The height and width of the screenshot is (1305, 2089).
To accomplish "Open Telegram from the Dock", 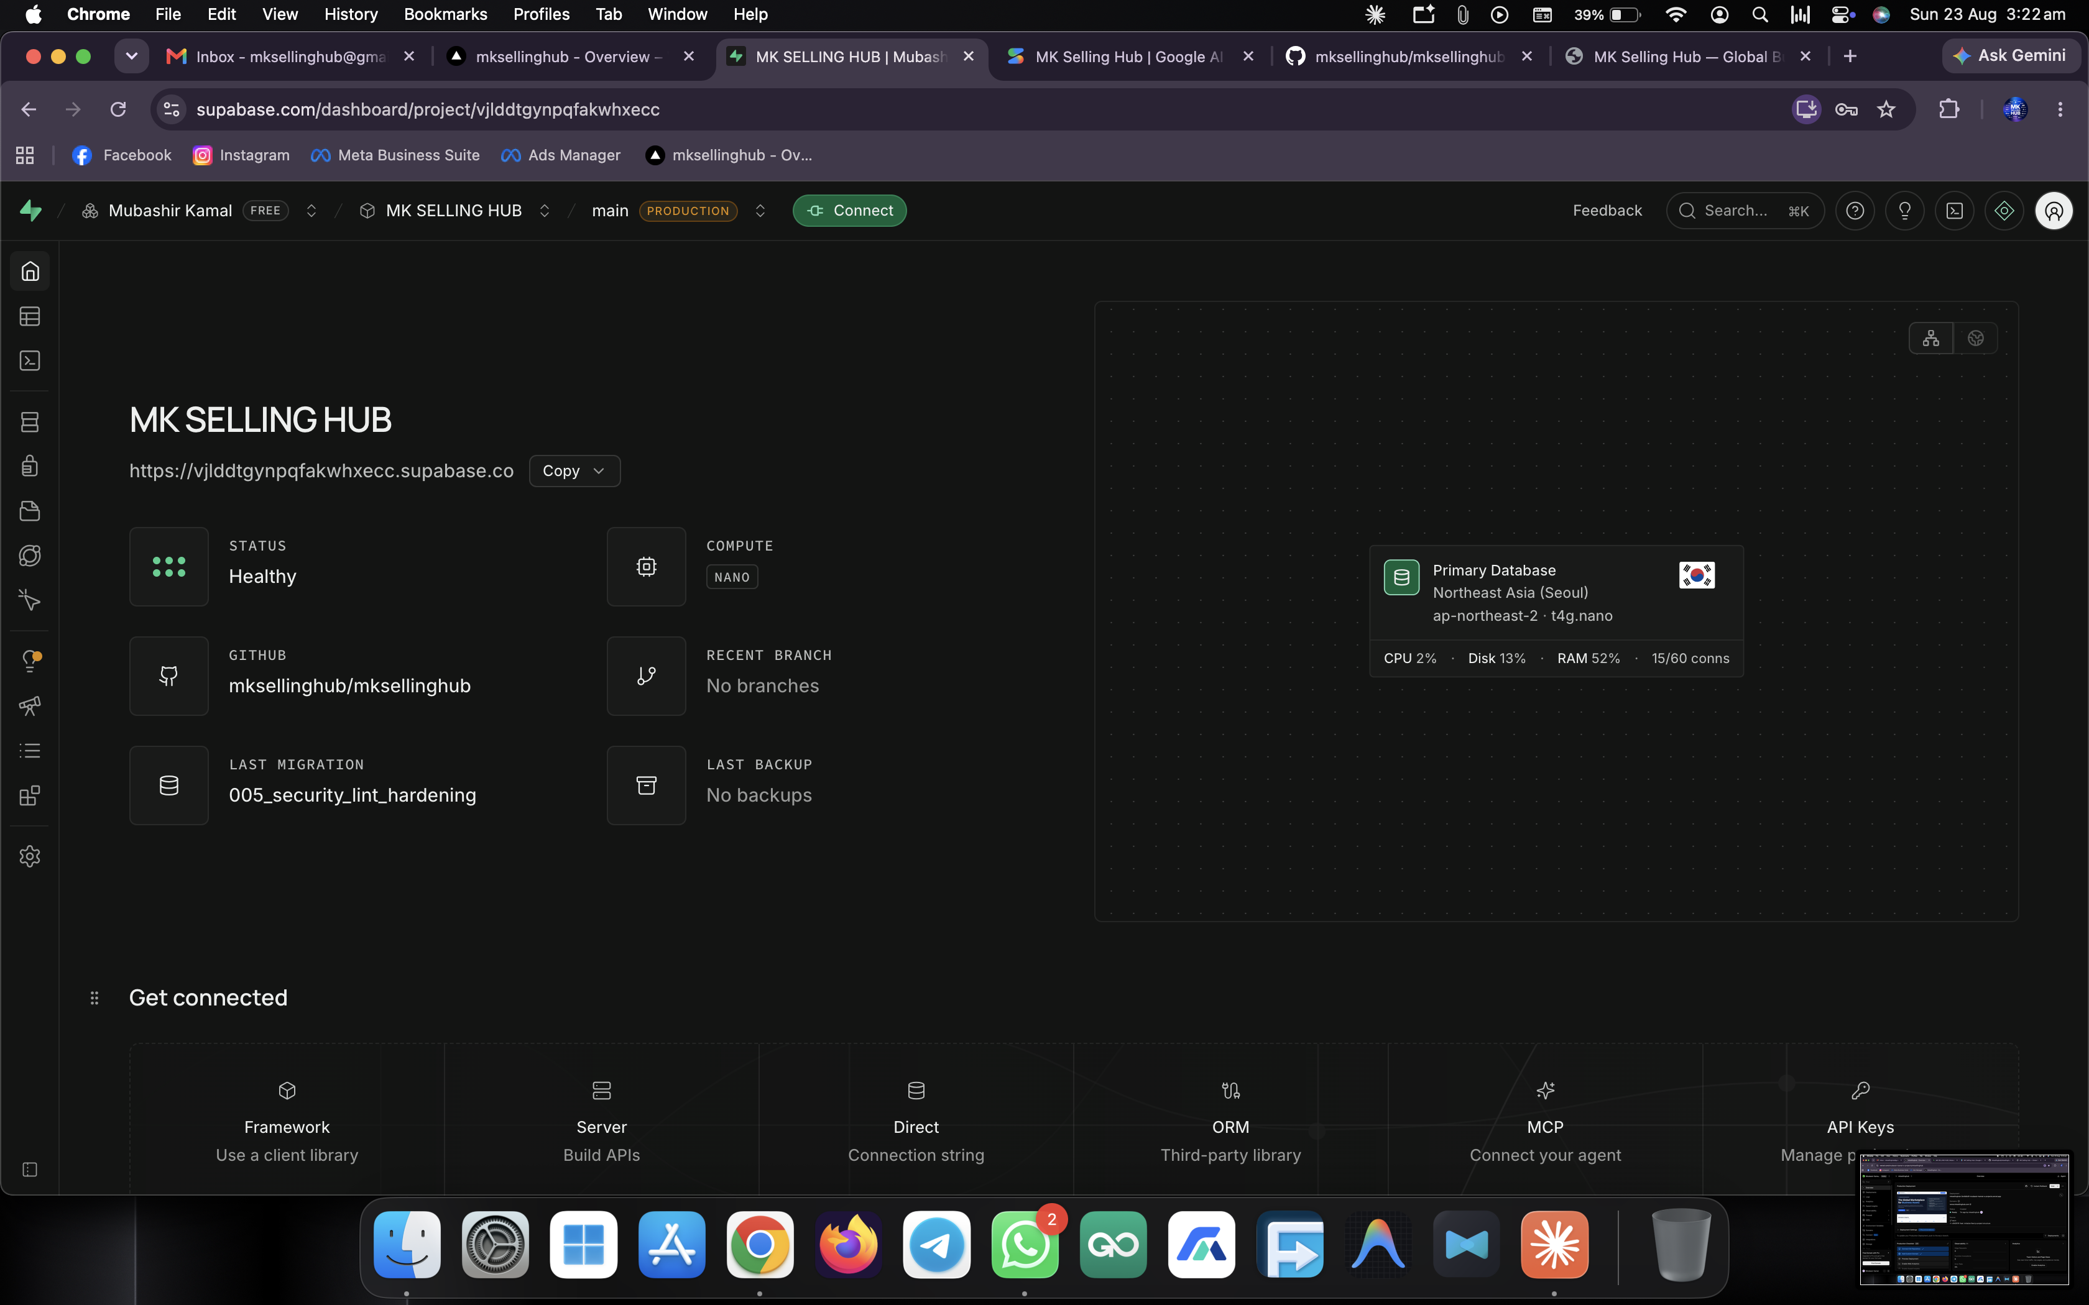I will pyautogui.click(x=936, y=1245).
